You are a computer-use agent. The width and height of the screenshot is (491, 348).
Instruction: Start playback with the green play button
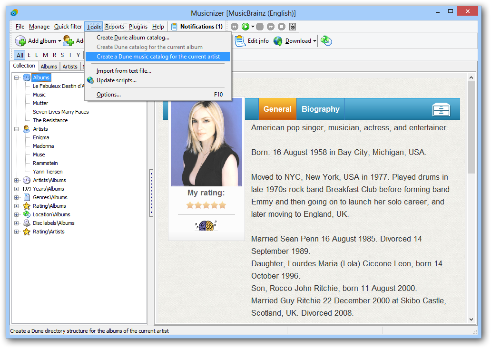[x=245, y=27]
